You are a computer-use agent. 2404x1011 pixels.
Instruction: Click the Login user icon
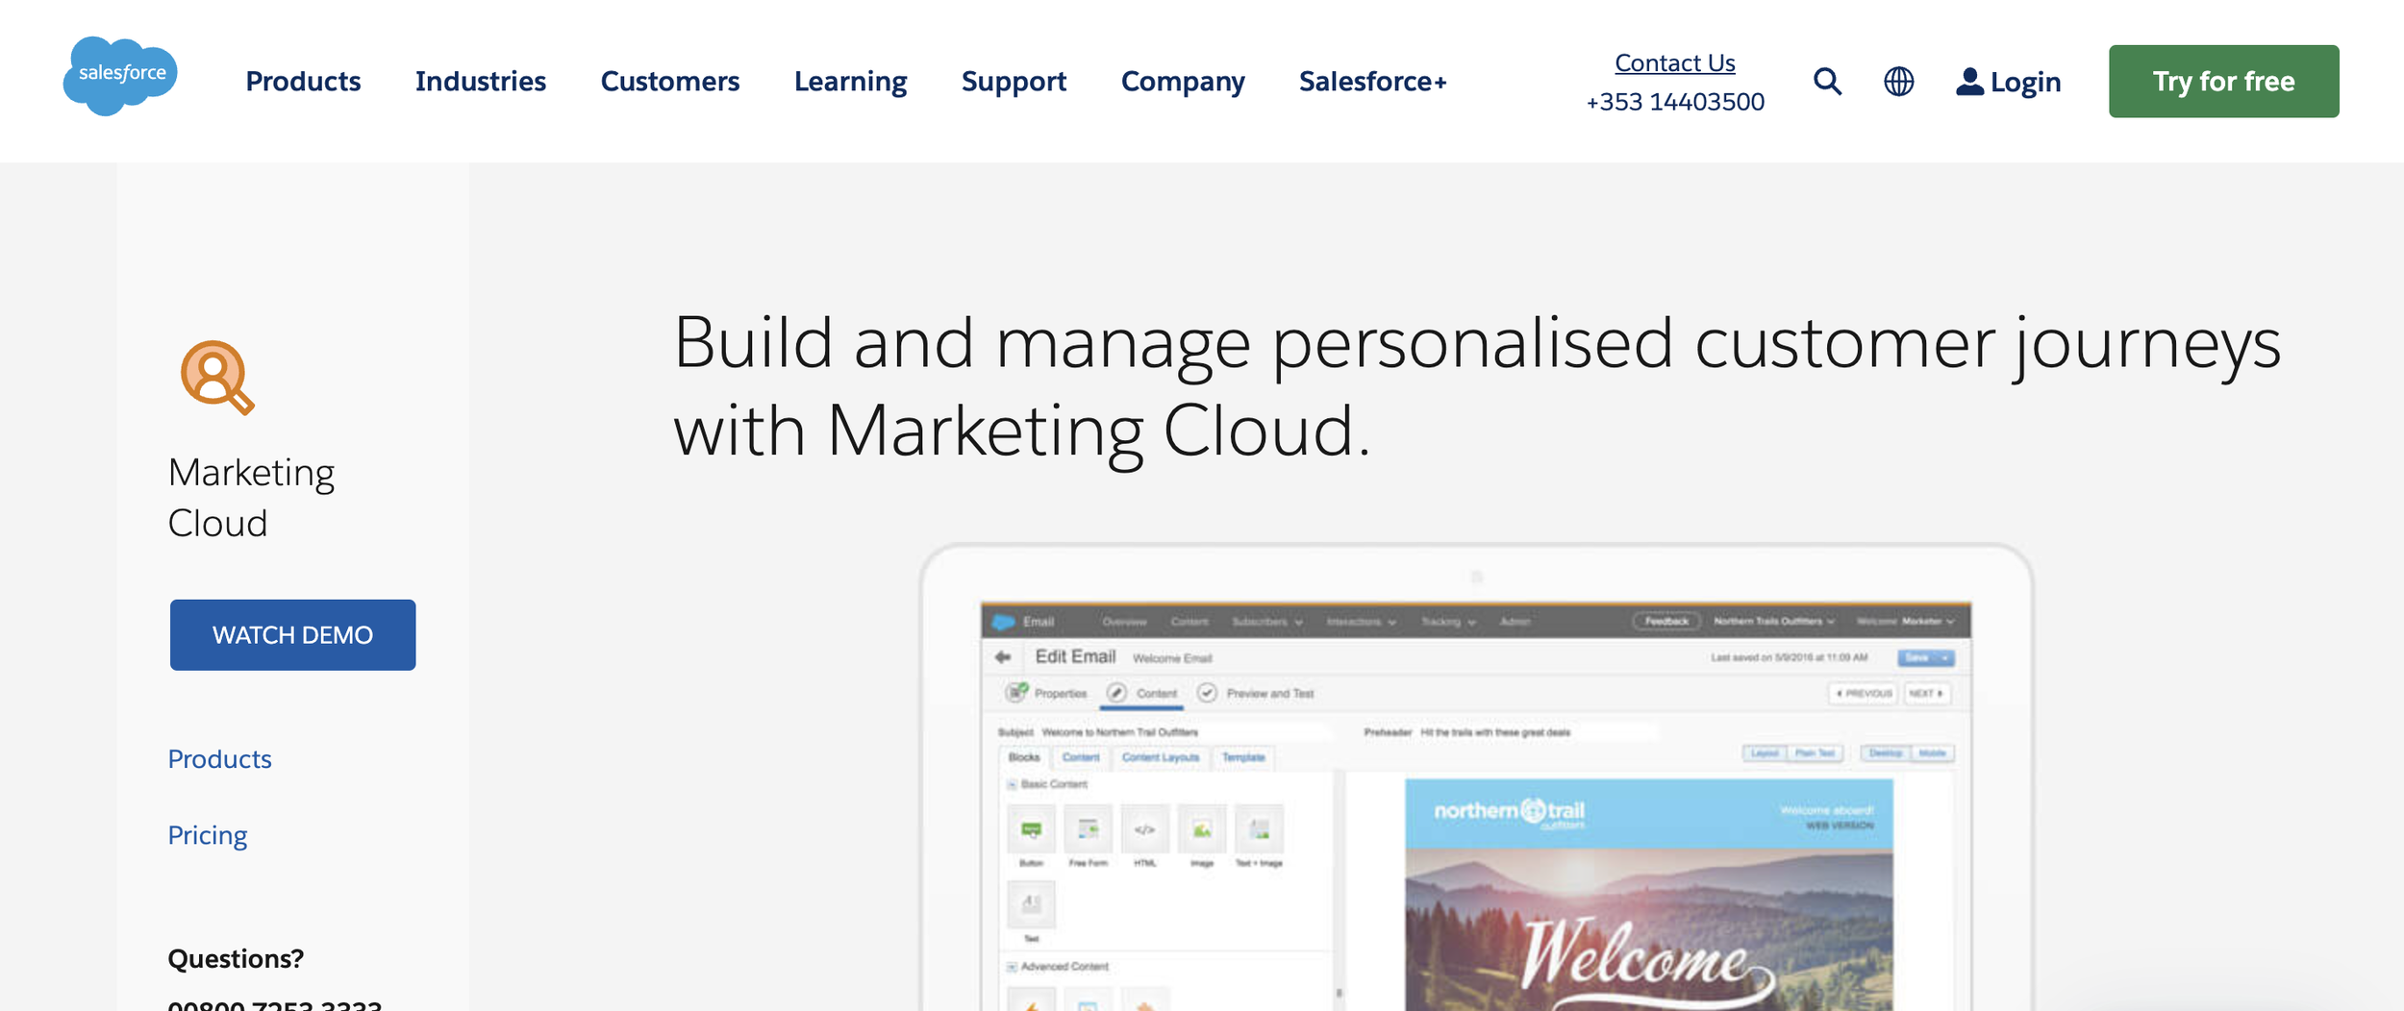(x=1969, y=82)
